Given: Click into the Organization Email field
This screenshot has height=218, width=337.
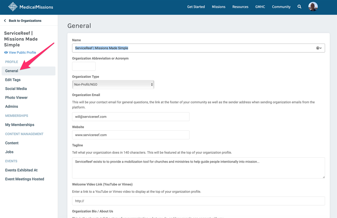Looking at the screenshot, I should (x=131, y=117).
